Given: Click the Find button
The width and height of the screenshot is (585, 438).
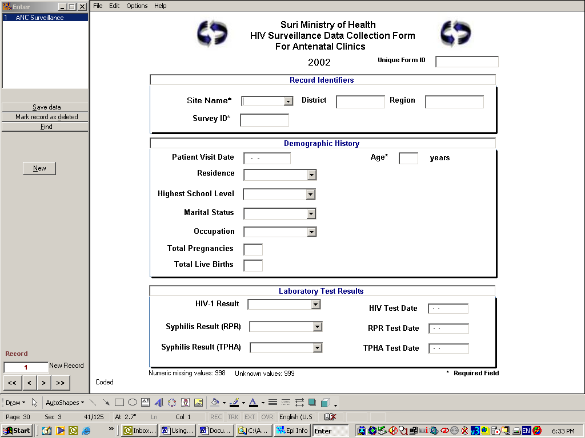Looking at the screenshot, I should (45, 127).
